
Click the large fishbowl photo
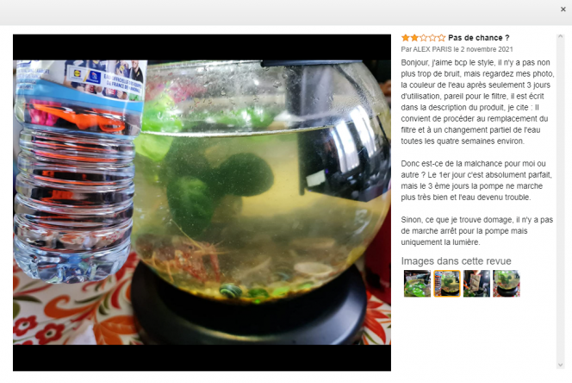point(202,203)
